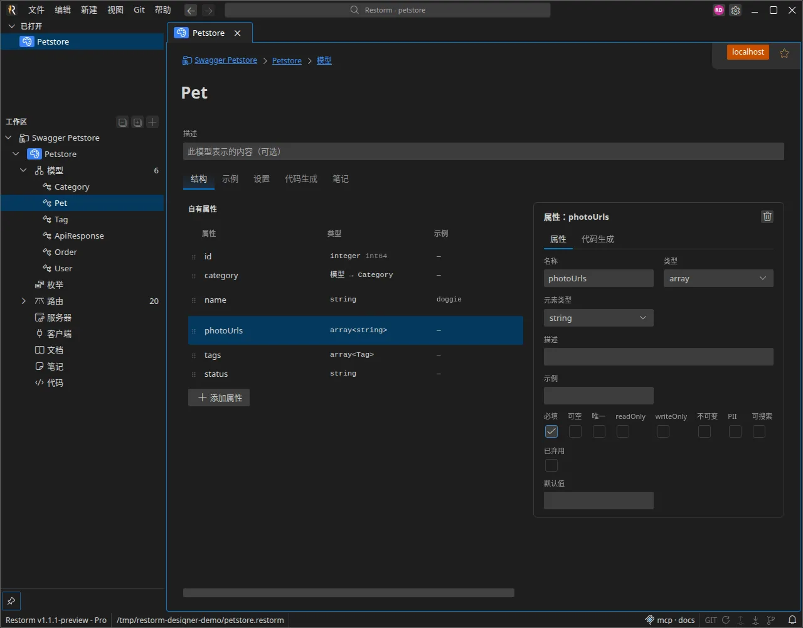Follow the Petstore breadcrumb link
The height and width of the screenshot is (628, 803).
tap(287, 61)
